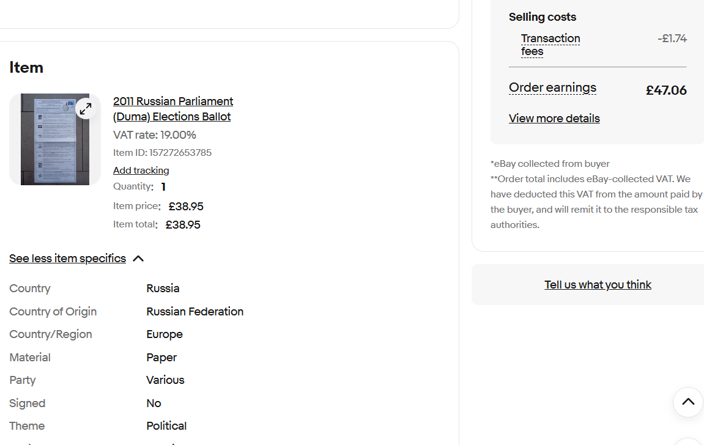Open View more details link
This screenshot has width=704, height=445.
(554, 119)
